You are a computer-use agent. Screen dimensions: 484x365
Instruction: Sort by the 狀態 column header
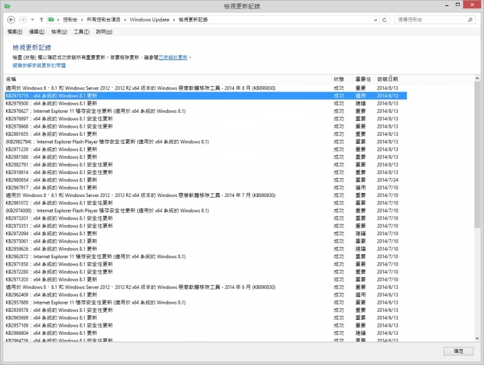[341, 79]
